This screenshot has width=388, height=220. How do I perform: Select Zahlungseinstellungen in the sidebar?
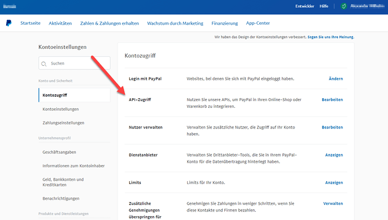click(64, 123)
